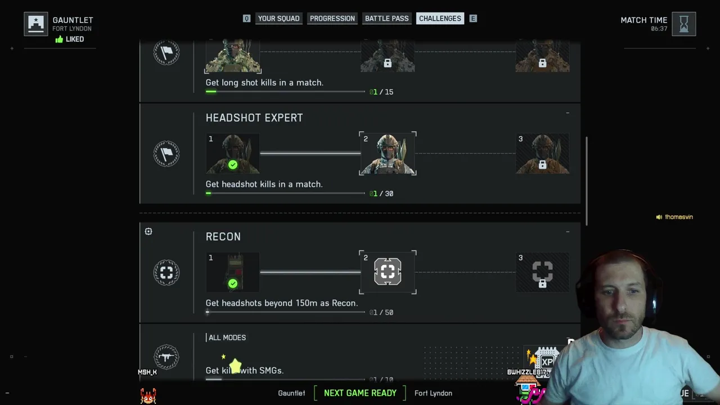Click the challenges list vertical scrollbar
Viewport: 720px width, 405px height.
click(x=587, y=180)
